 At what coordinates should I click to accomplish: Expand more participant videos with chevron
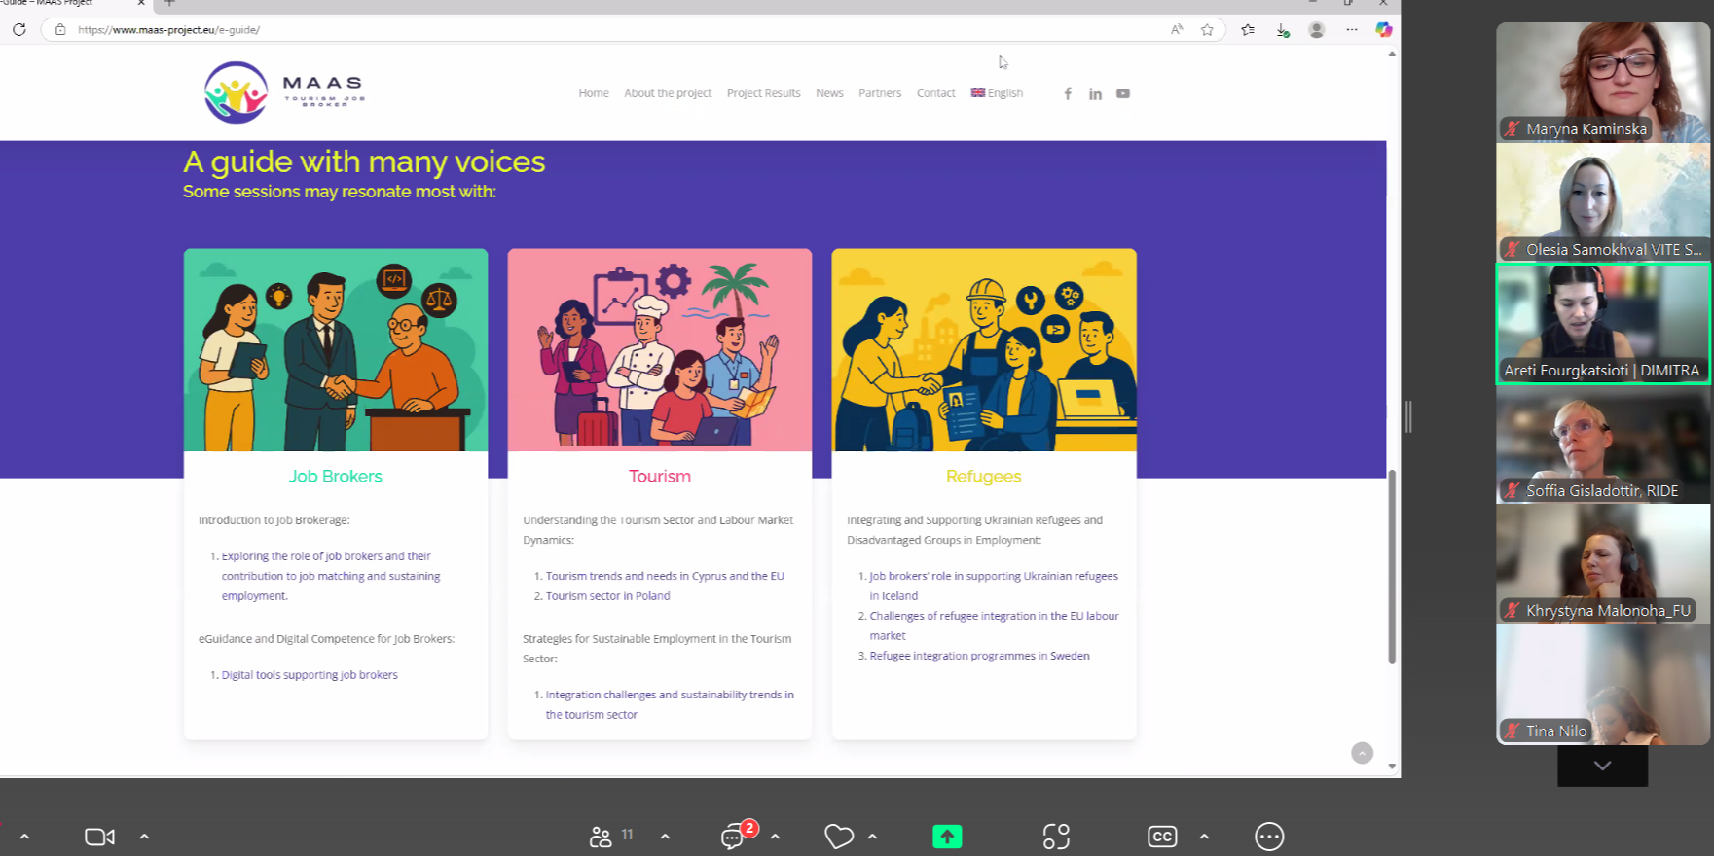1602,766
